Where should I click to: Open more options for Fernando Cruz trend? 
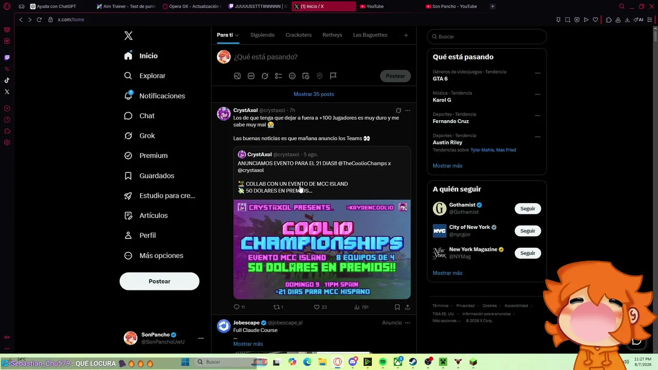click(538, 116)
